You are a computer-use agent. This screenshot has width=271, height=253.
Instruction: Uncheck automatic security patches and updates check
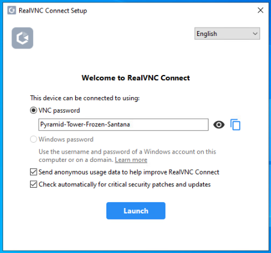34,184
